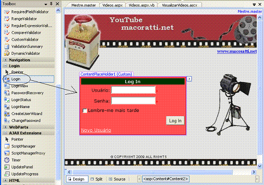Viewport: 264px width, 185px height.
Task: Pick the DynamicValidator icon
Action: 7,54
